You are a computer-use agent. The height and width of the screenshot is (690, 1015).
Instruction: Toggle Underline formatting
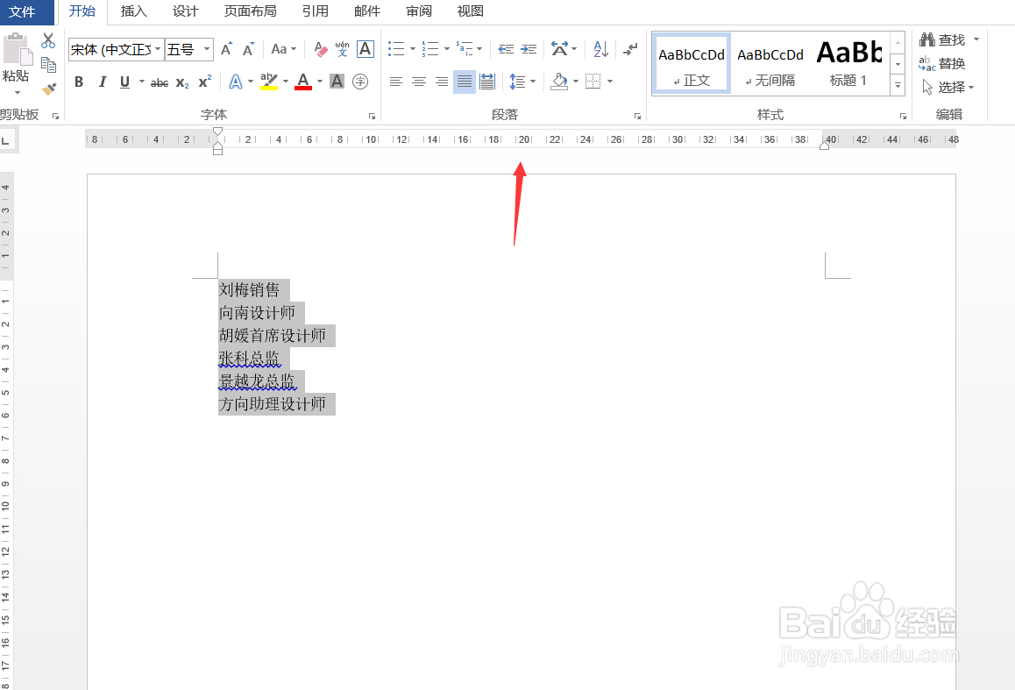(125, 82)
